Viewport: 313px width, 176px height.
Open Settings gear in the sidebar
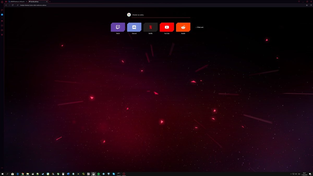[x=2, y=35]
